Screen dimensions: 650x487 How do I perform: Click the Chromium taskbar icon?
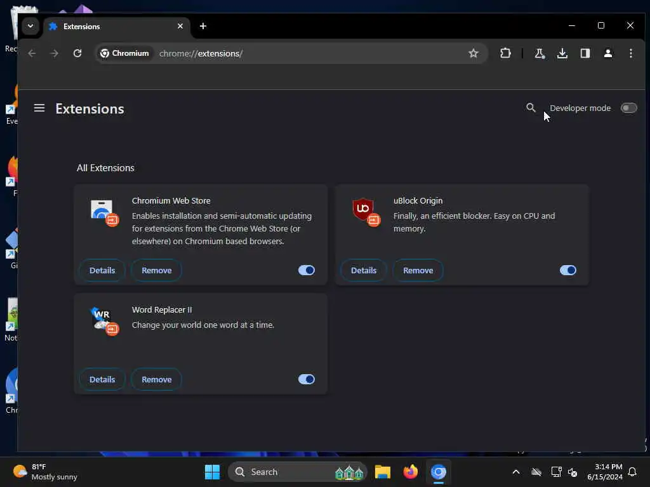tap(438, 472)
